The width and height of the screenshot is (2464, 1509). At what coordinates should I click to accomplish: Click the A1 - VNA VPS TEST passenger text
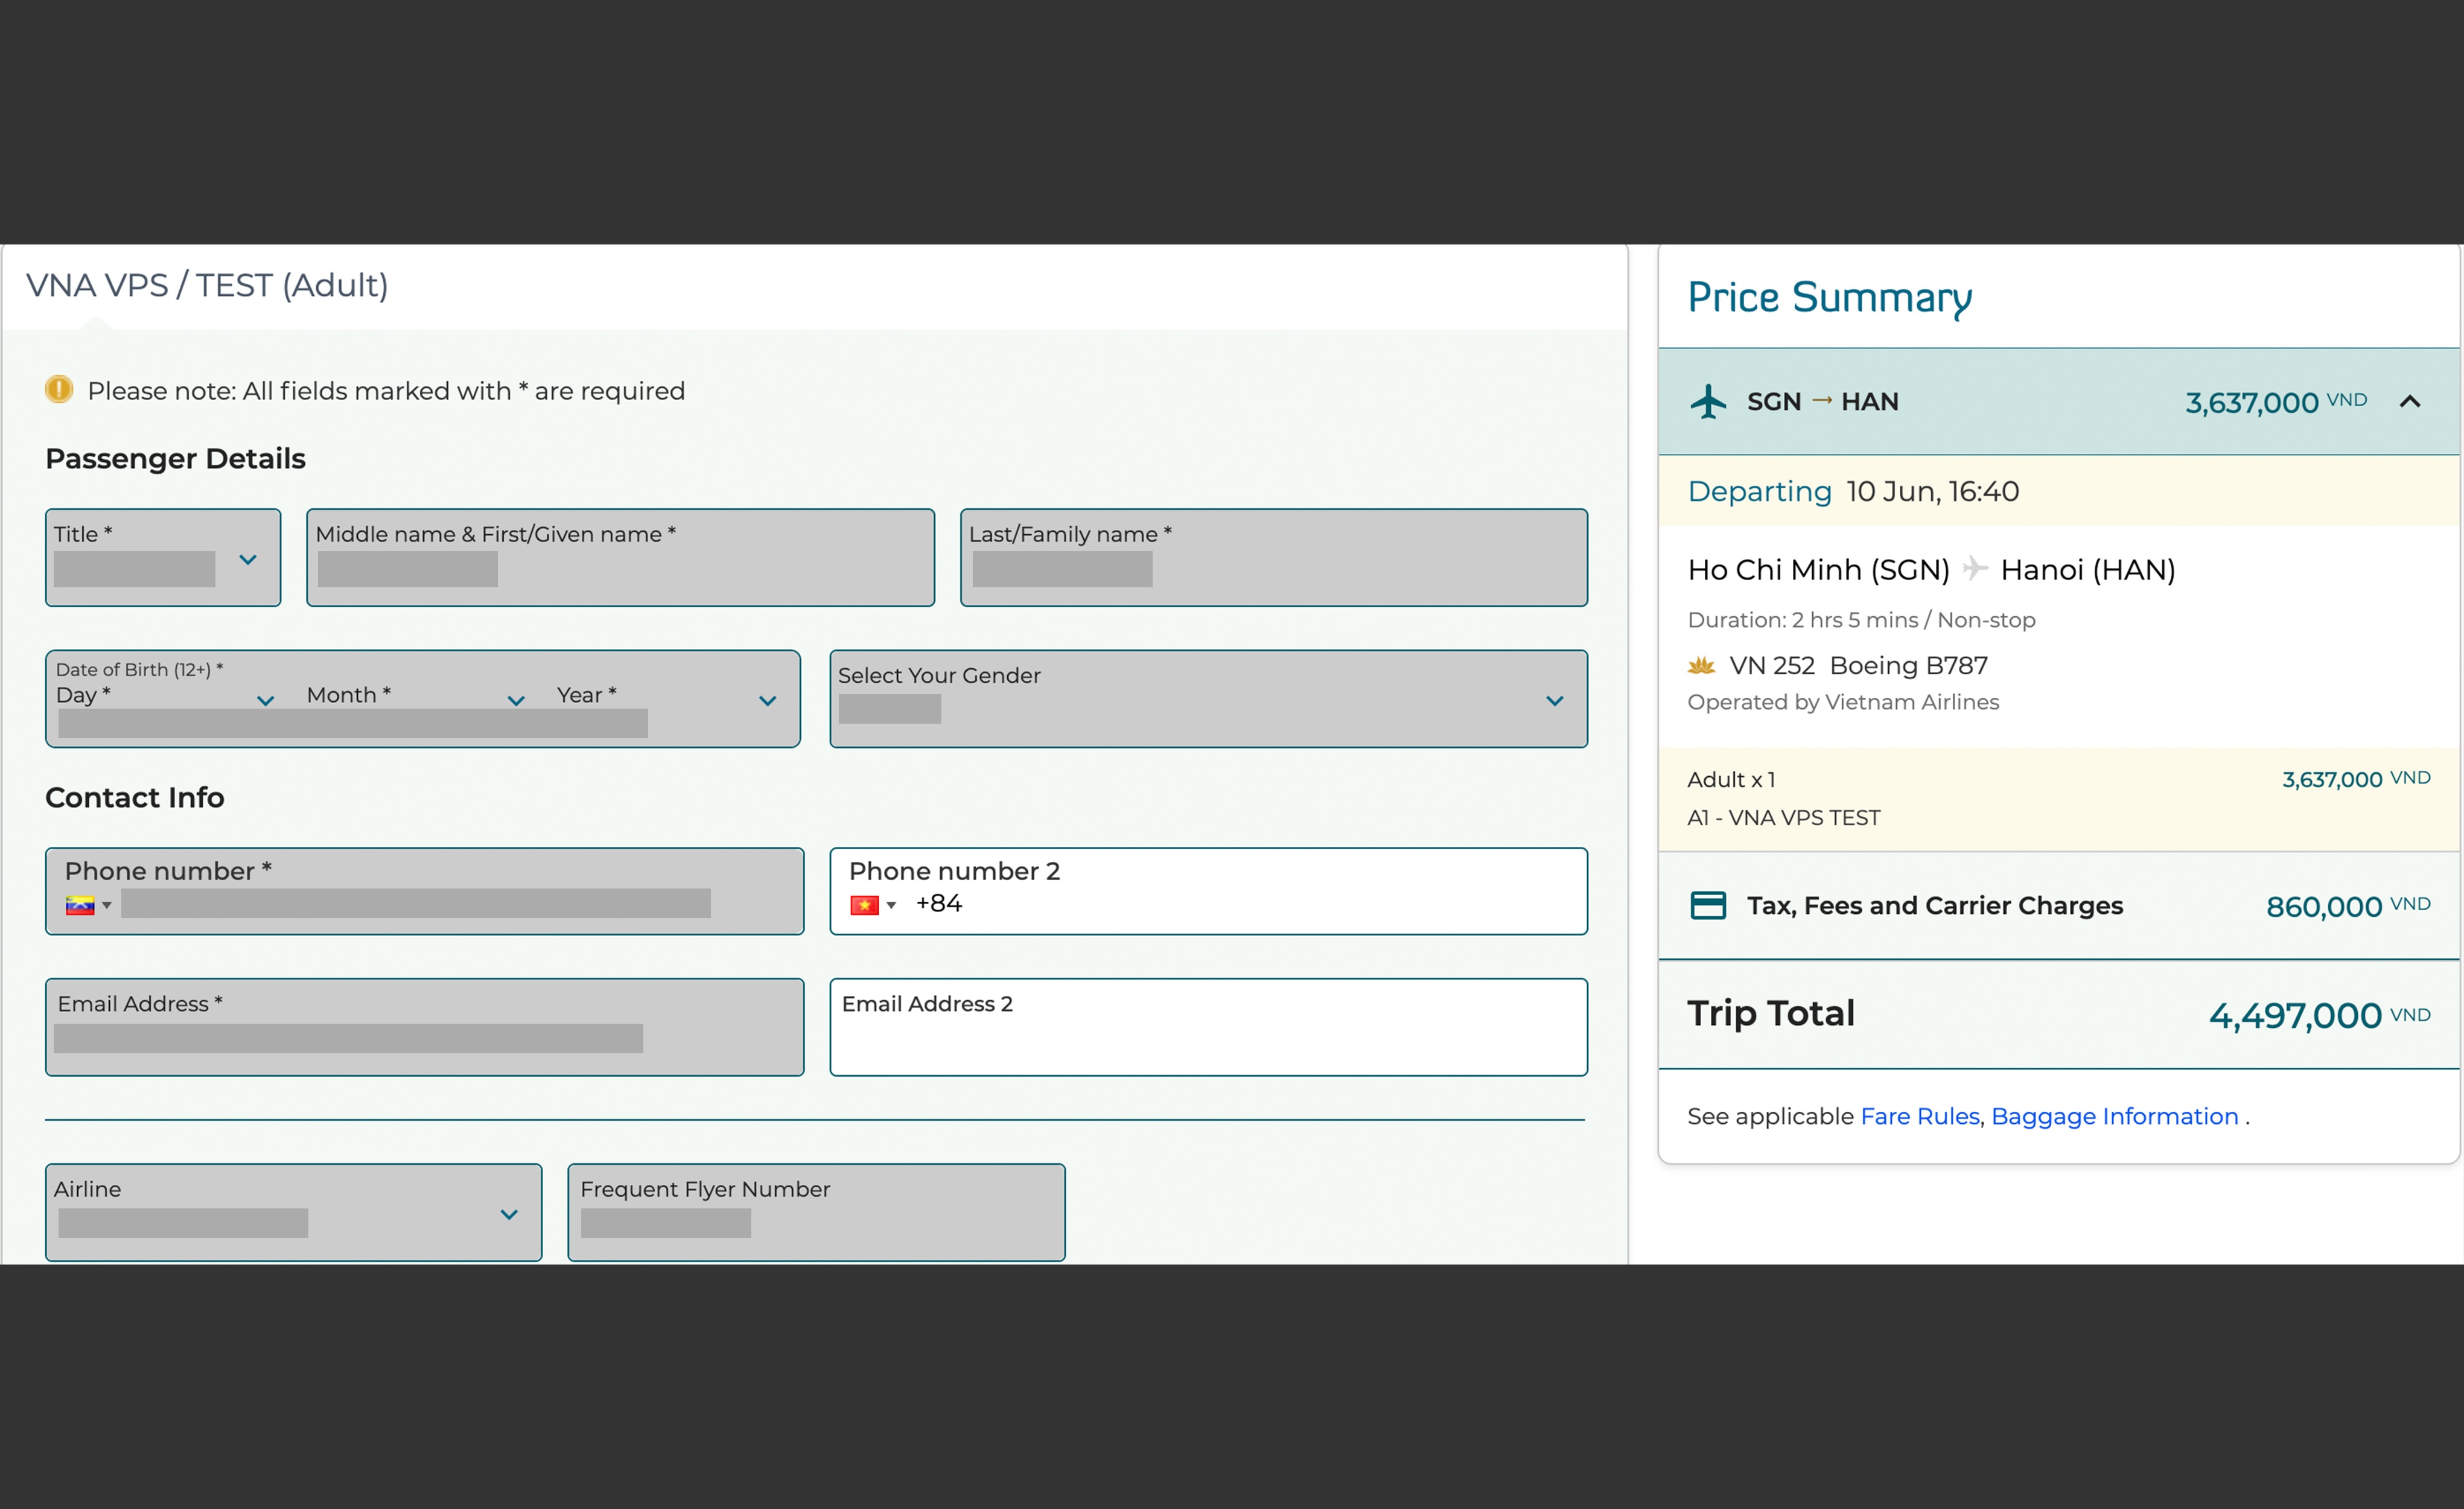tap(1783, 818)
